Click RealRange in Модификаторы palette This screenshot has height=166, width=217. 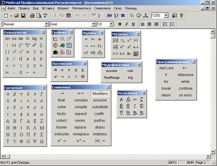(112, 78)
